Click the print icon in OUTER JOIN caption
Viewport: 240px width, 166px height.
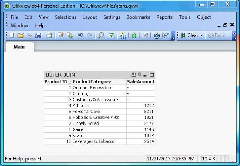click(x=134, y=75)
